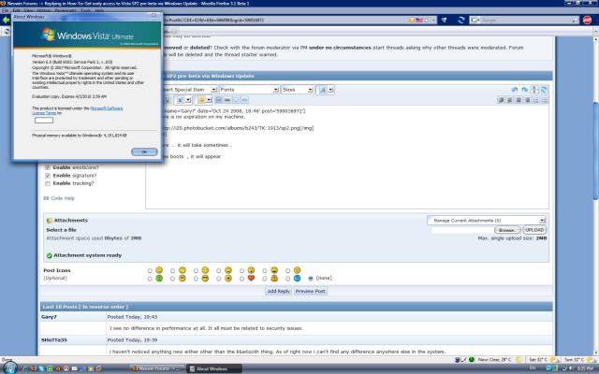Select the [none] post icon radio button
This screenshot has width=599, height=374.
click(x=311, y=279)
